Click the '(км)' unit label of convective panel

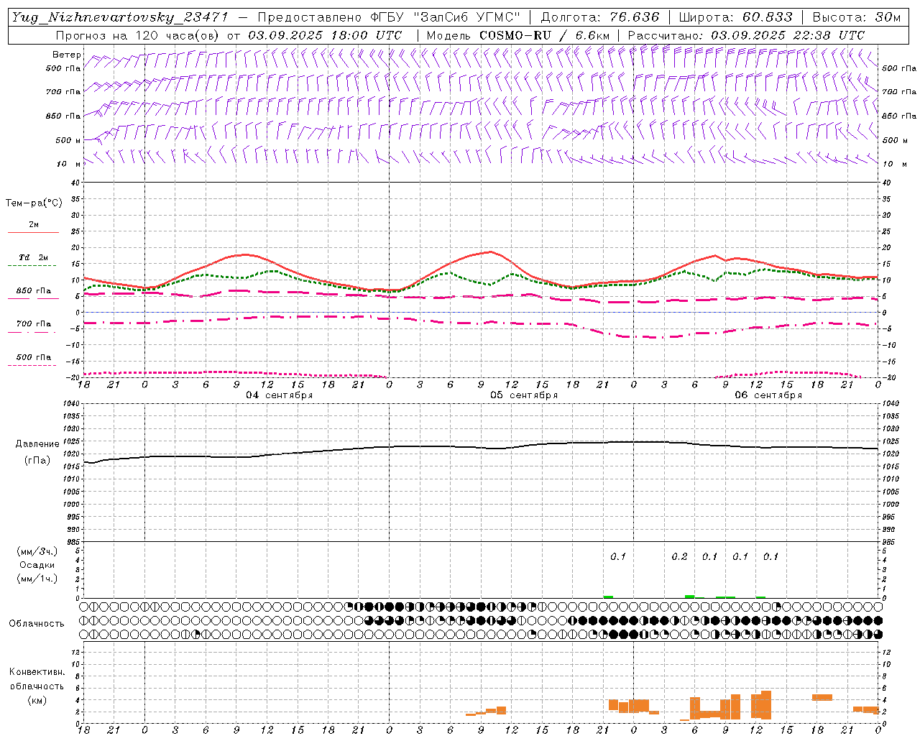click(x=37, y=700)
